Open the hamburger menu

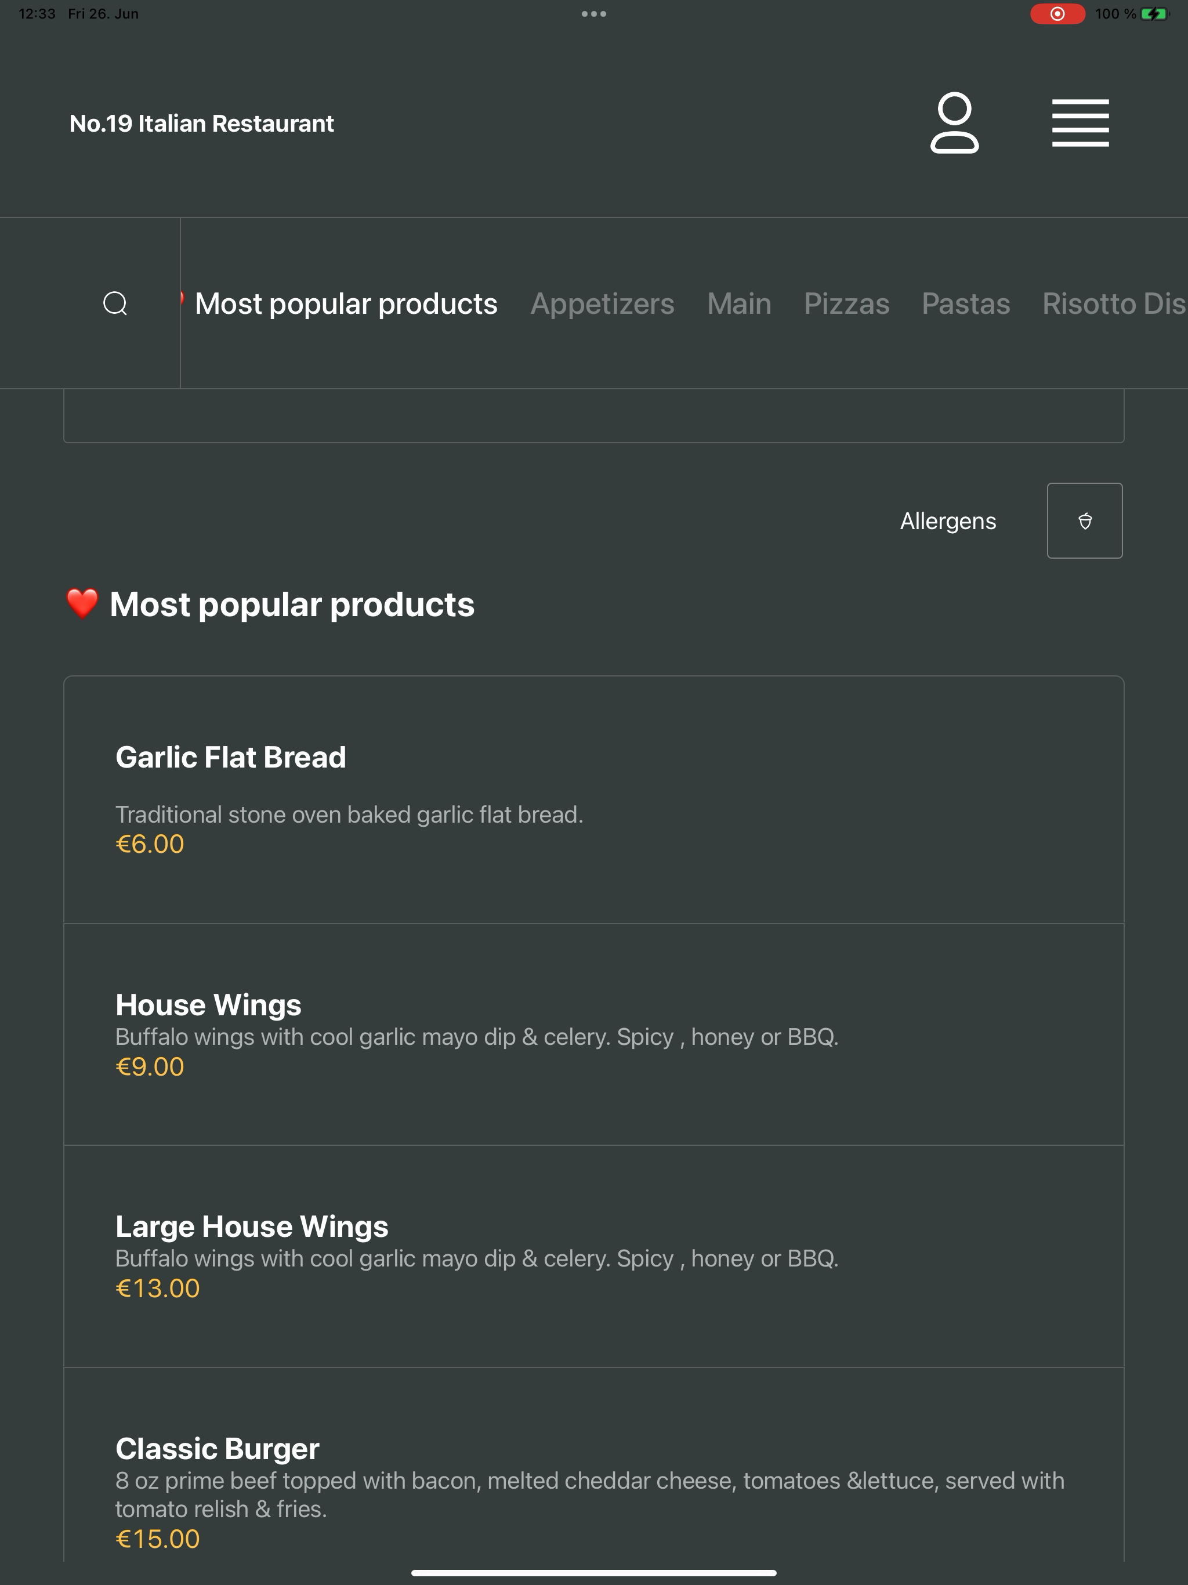click(x=1080, y=122)
